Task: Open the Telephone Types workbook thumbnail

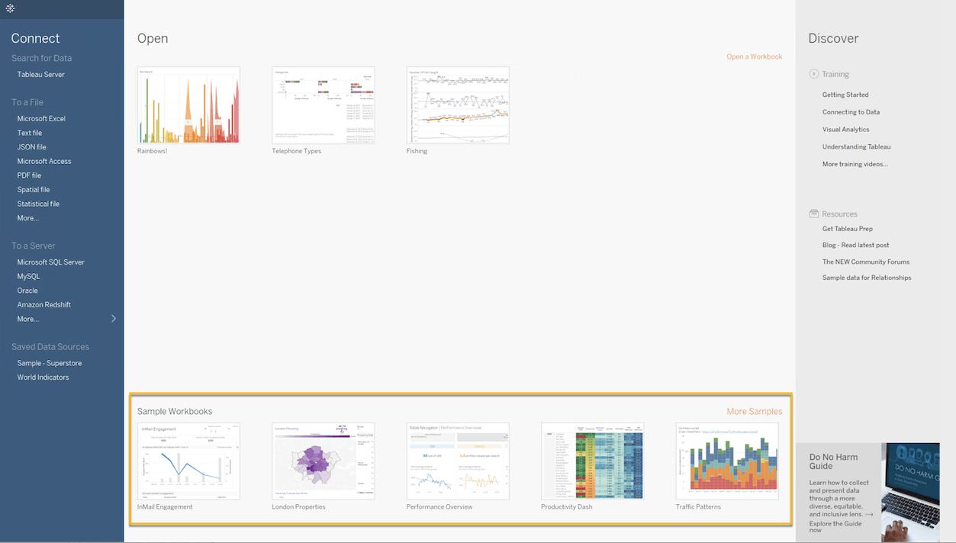Action: (x=323, y=105)
